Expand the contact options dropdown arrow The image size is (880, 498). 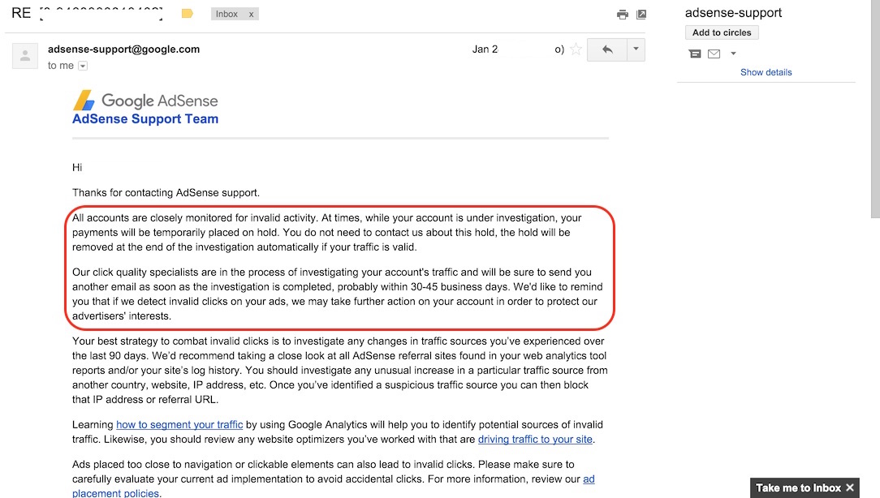(x=733, y=54)
